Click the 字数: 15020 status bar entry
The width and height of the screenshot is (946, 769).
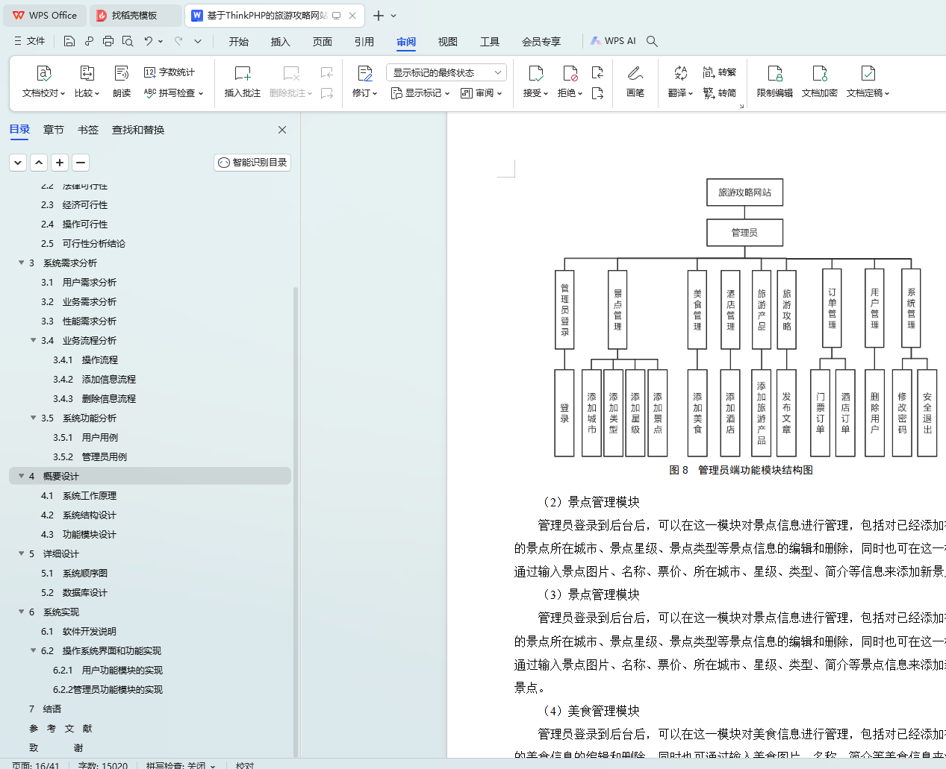[x=103, y=765]
